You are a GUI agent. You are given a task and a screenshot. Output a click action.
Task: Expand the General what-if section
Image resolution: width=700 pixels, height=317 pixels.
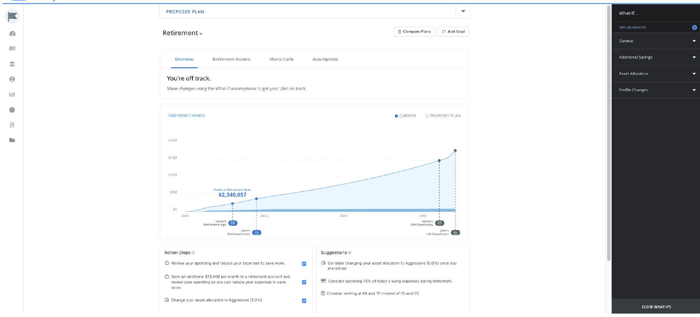[x=656, y=41]
